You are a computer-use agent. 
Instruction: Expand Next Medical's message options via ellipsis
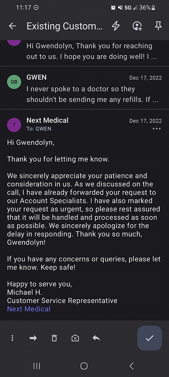[157, 129]
